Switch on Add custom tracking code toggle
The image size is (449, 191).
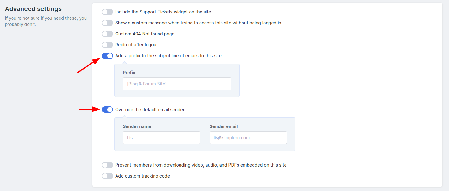(107, 176)
